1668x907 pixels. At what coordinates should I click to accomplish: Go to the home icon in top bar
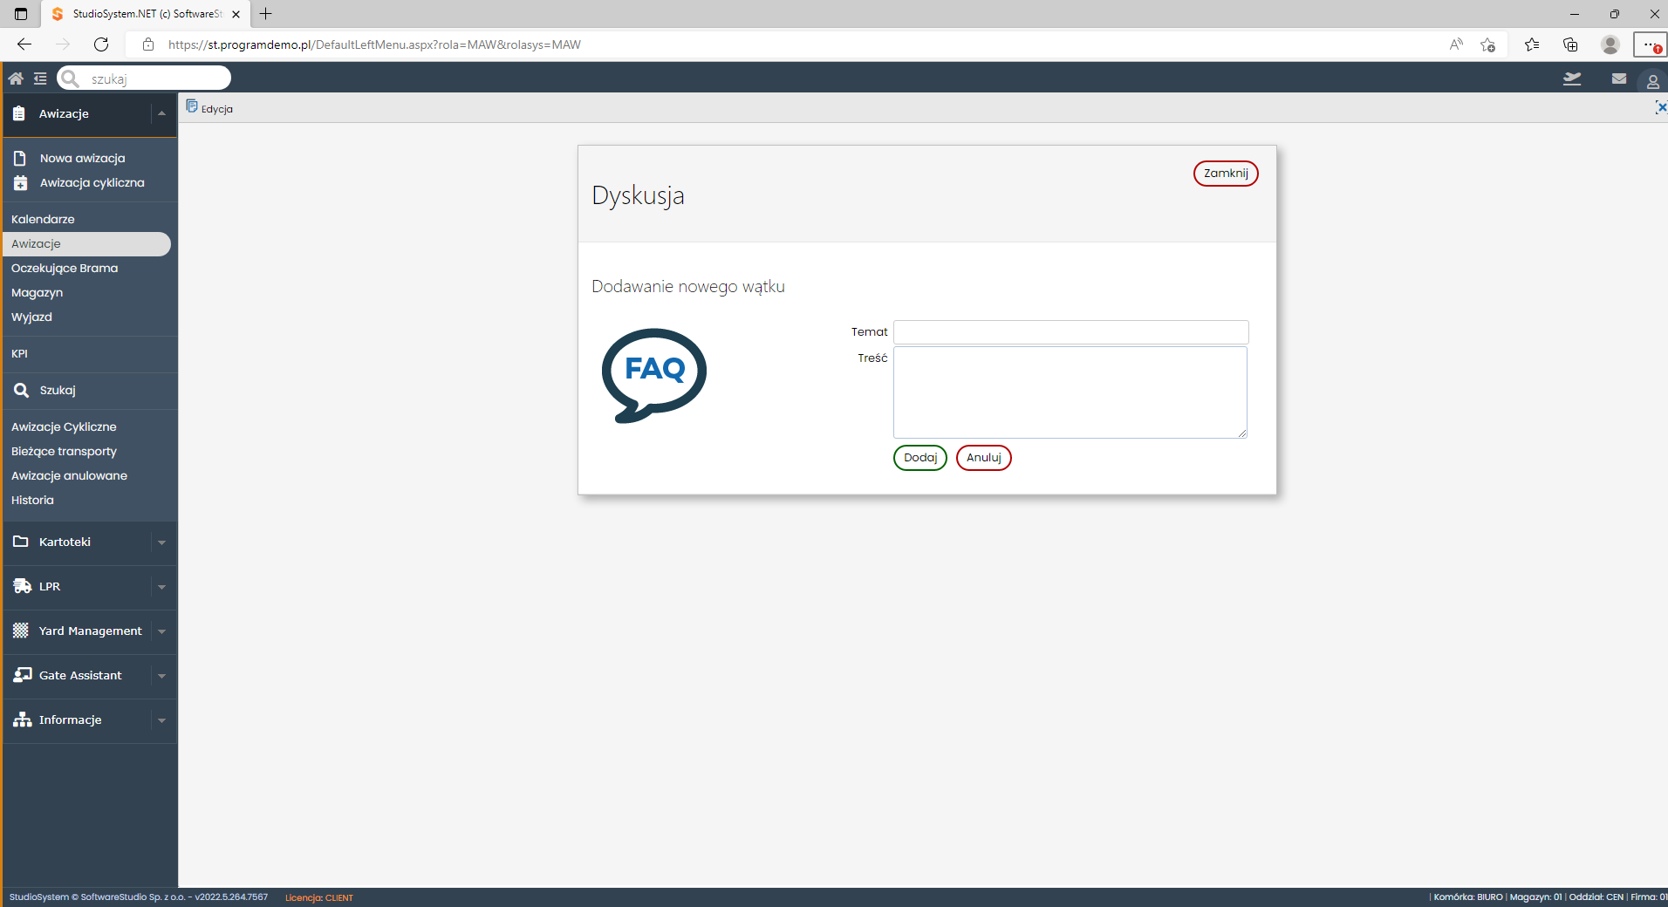[x=16, y=78]
